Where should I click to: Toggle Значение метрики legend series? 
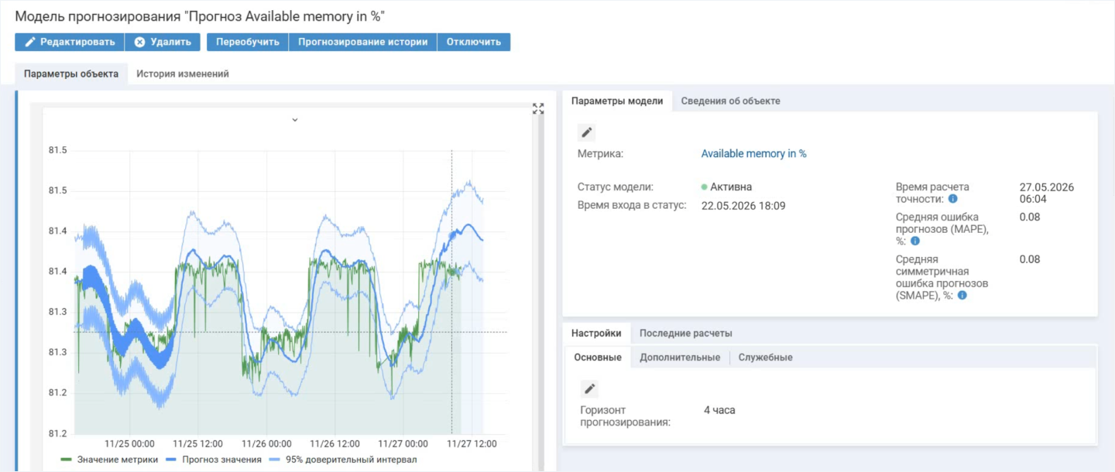[x=109, y=460]
